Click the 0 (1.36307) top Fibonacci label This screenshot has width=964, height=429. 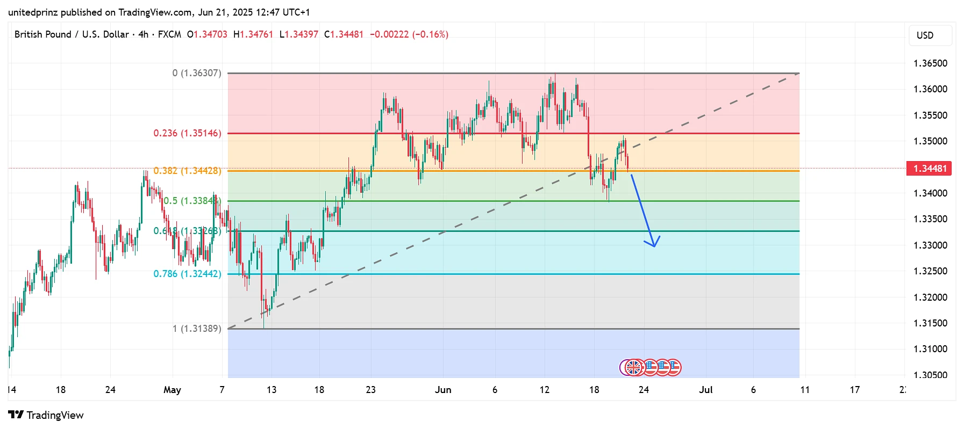pos(197,73)
